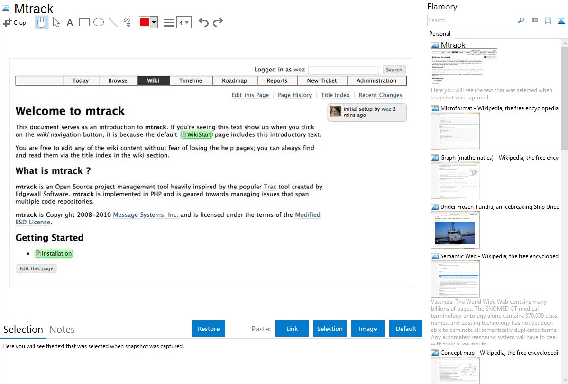Click the icon beside Semantic Web title
The image size is (568, 384).
tap(435, 256)
